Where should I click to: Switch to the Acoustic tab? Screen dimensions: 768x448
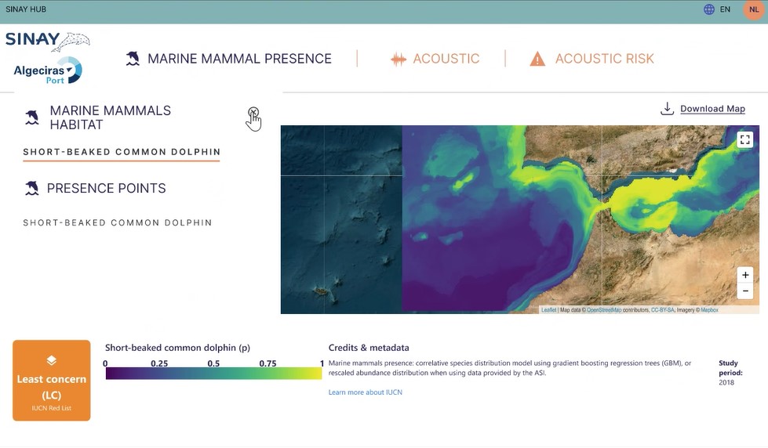click(446, 59)
